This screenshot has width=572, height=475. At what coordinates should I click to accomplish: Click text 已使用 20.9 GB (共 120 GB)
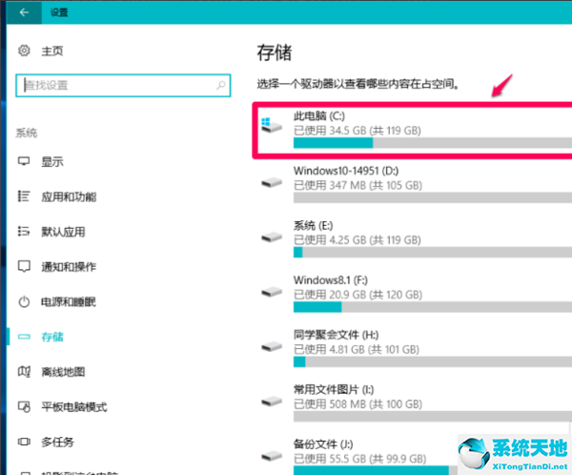pos(357,295)
